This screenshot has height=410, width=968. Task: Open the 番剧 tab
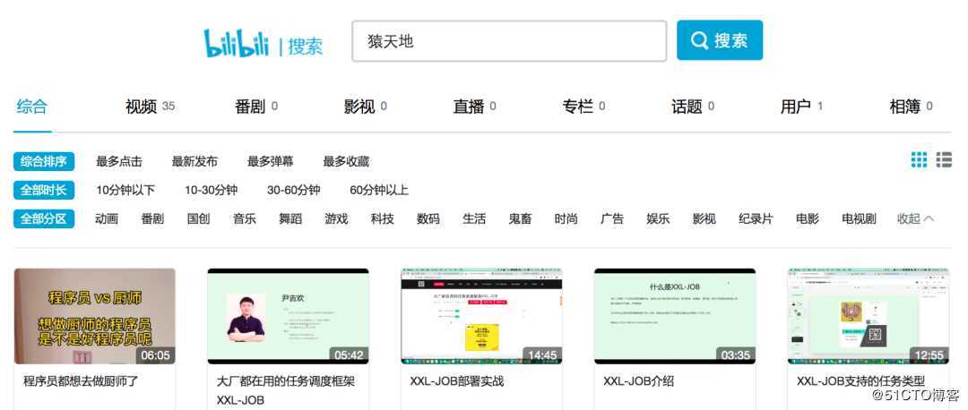pos(256,107)
